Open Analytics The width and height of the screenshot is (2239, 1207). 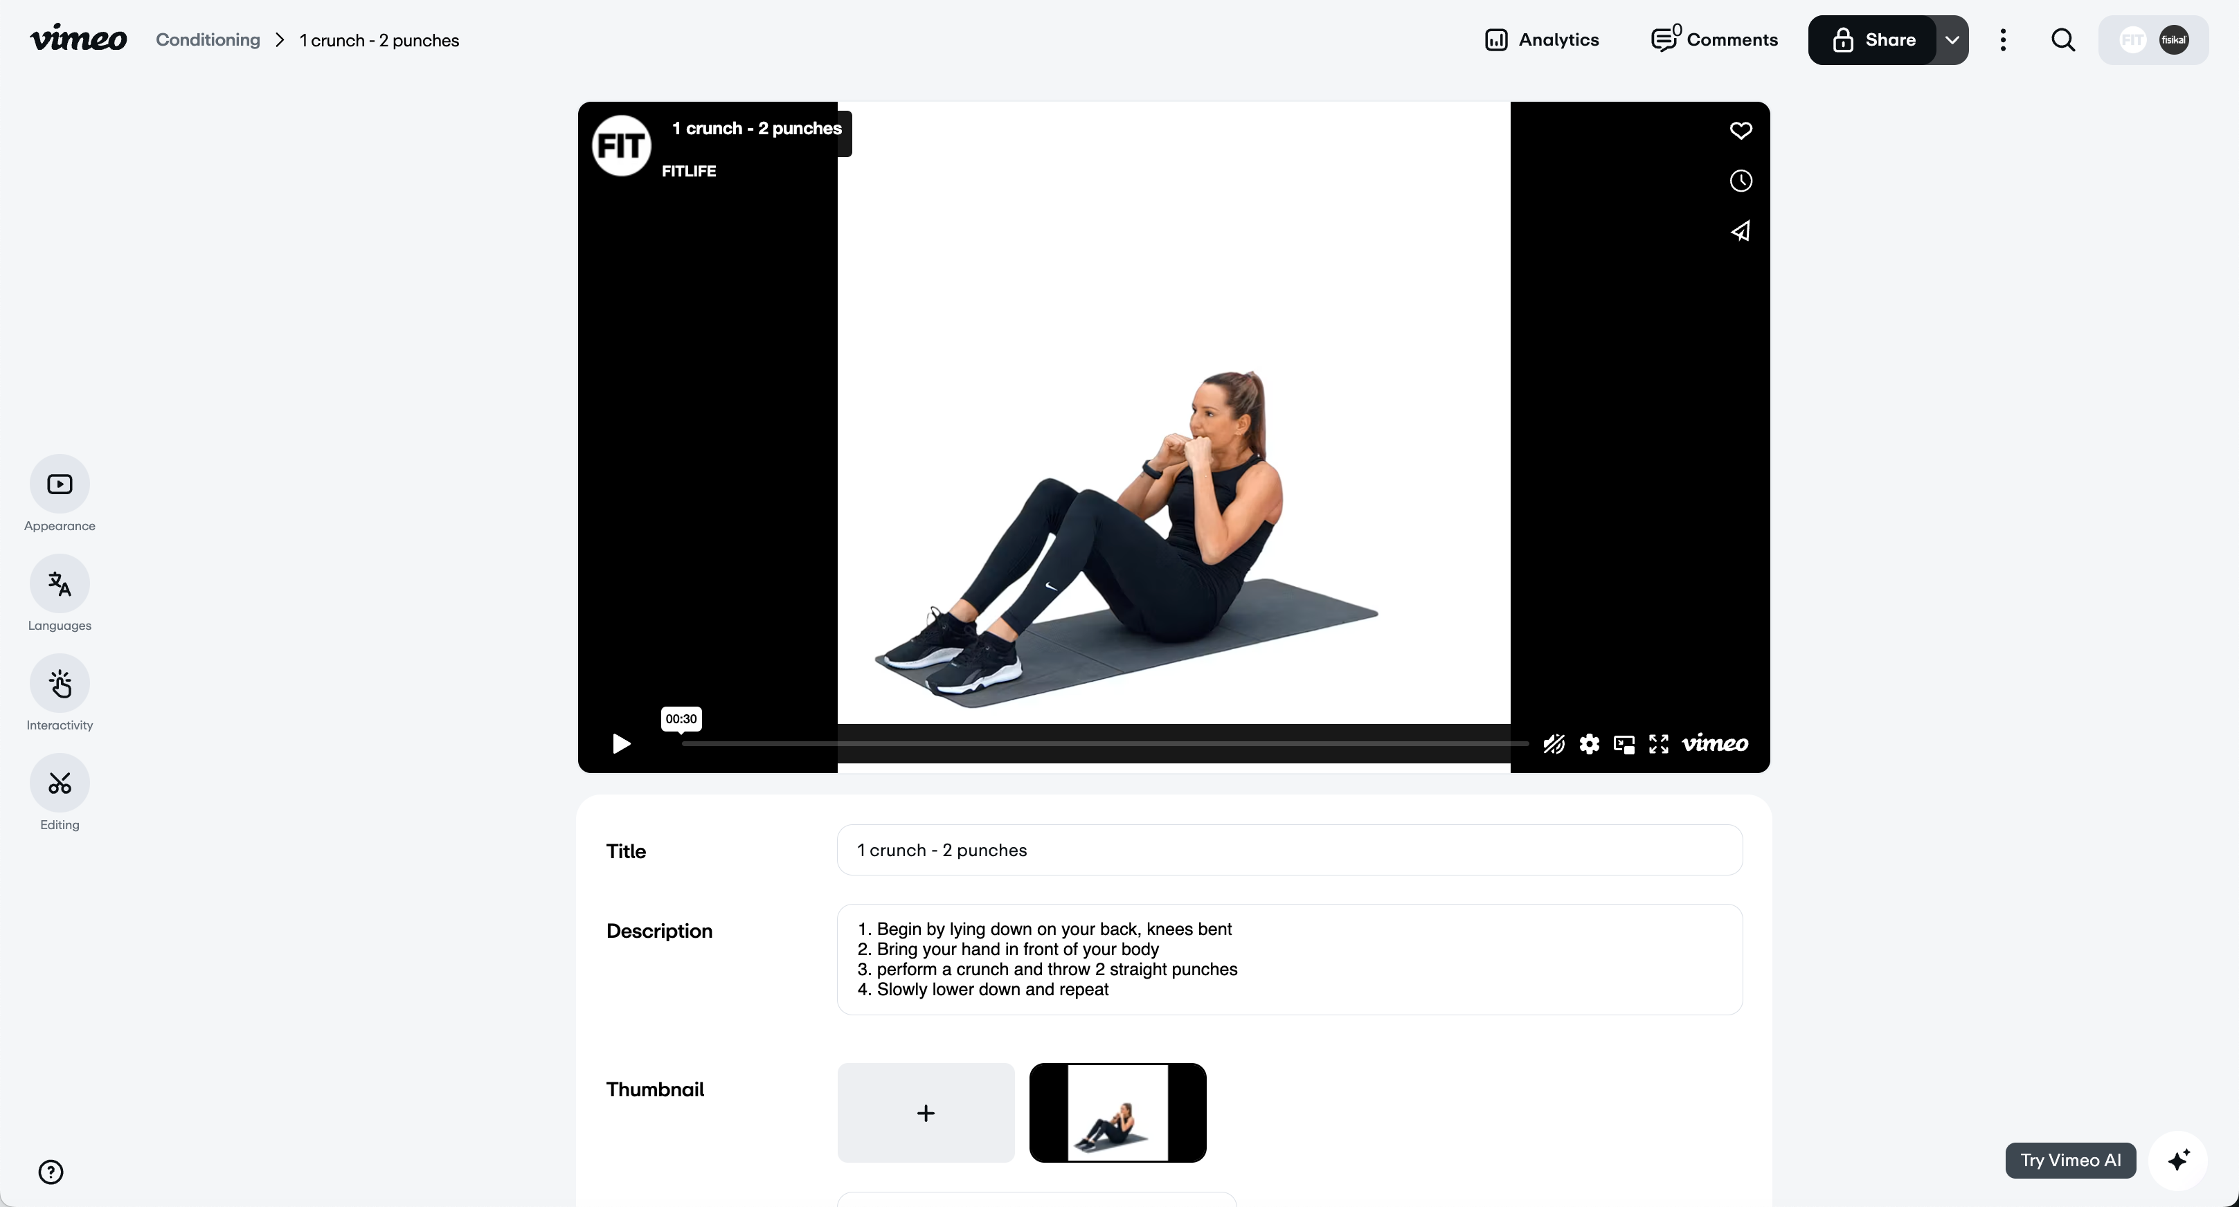click(x=1542, y=40)
